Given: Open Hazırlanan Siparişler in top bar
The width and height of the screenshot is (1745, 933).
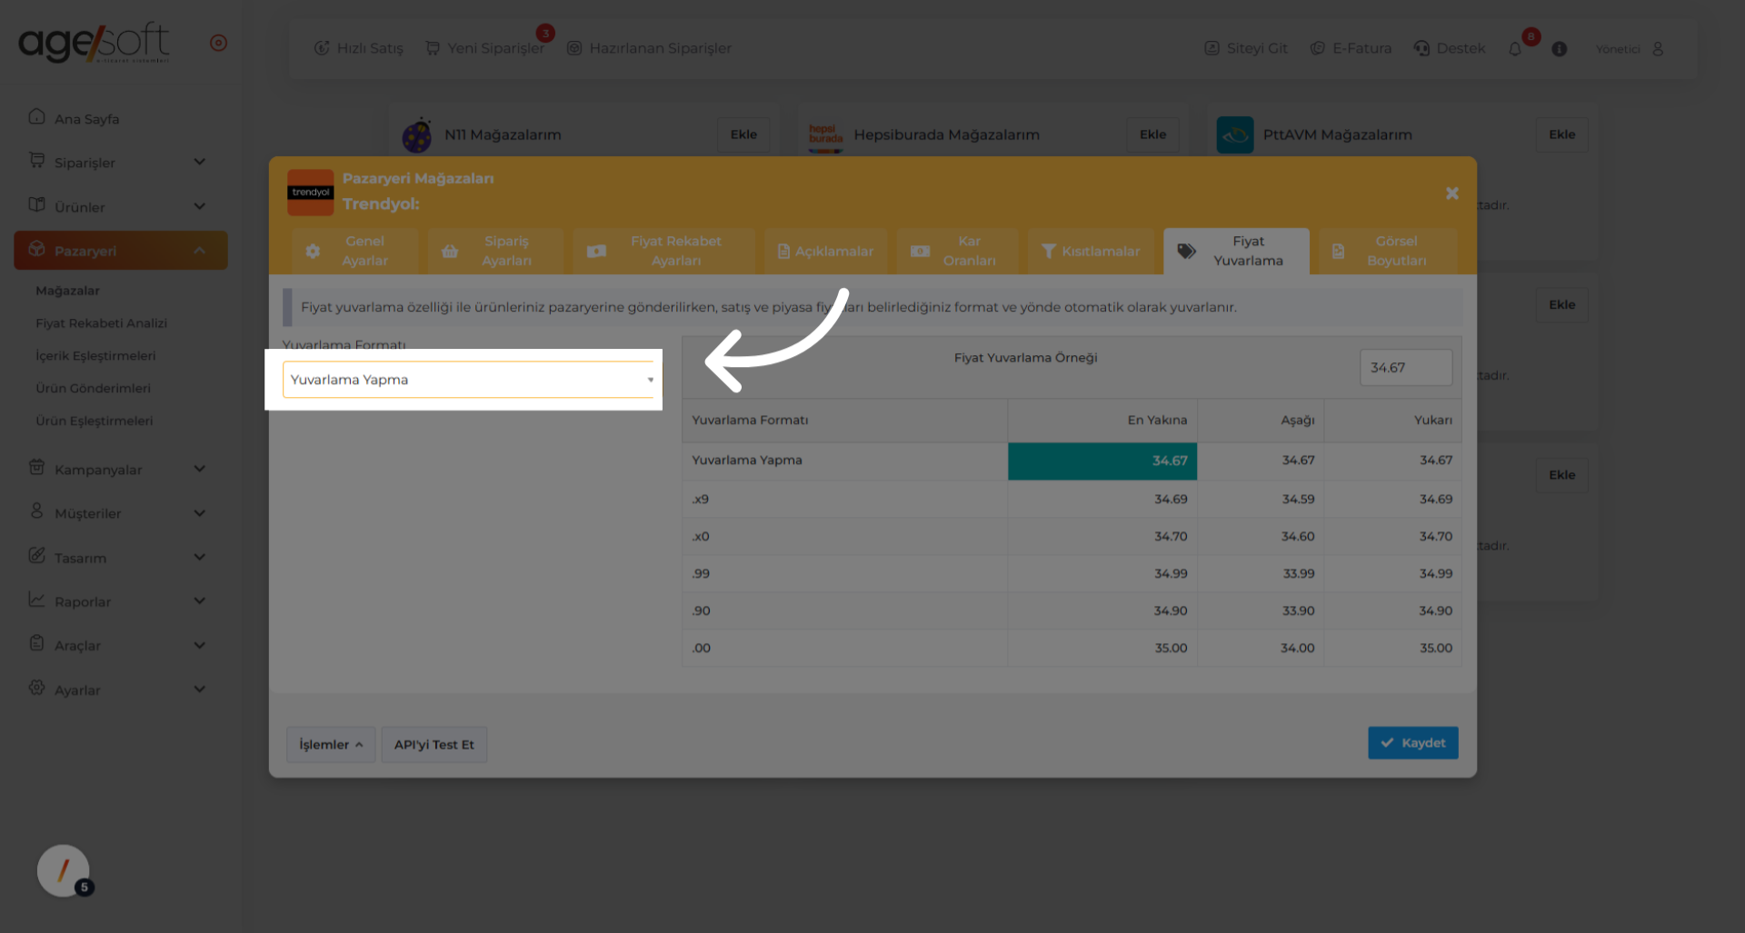Looking at the screenshot, I should (649, 48).
